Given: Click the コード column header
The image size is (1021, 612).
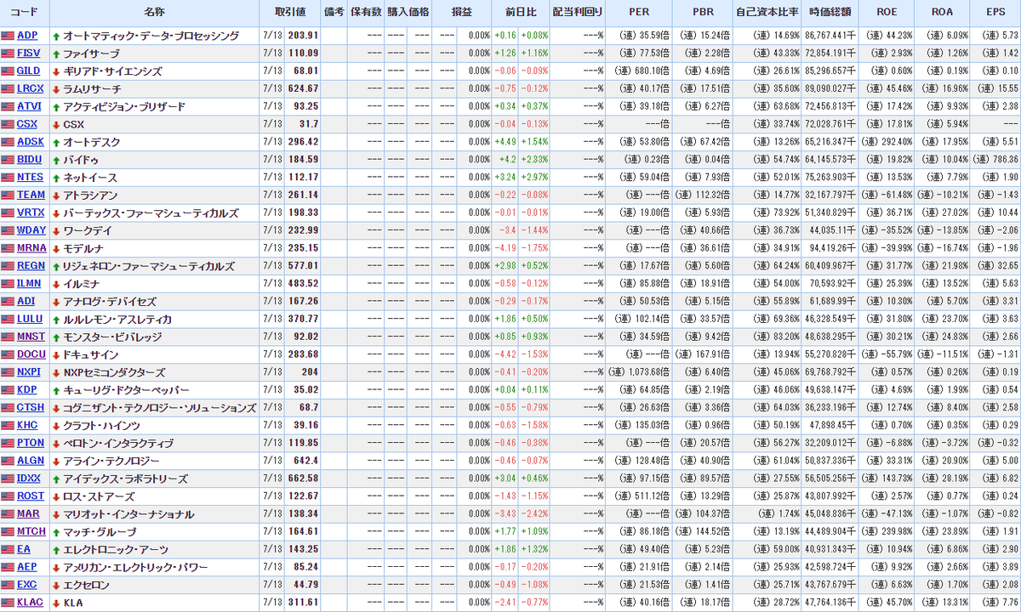Looking at the screenshot, I should click(x=25, y=13).
